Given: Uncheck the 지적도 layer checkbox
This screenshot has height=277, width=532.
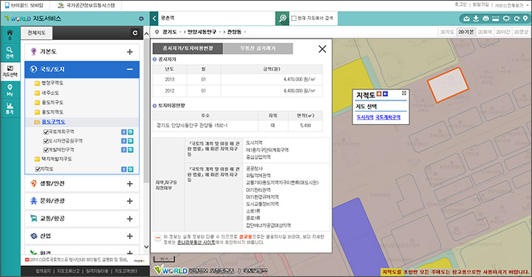Looking at the screenshot, I should coord(38,169).
